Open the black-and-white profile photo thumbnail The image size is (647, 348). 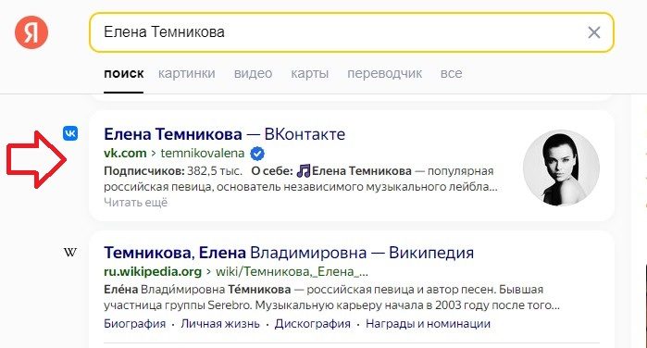(x=561, y=168)
